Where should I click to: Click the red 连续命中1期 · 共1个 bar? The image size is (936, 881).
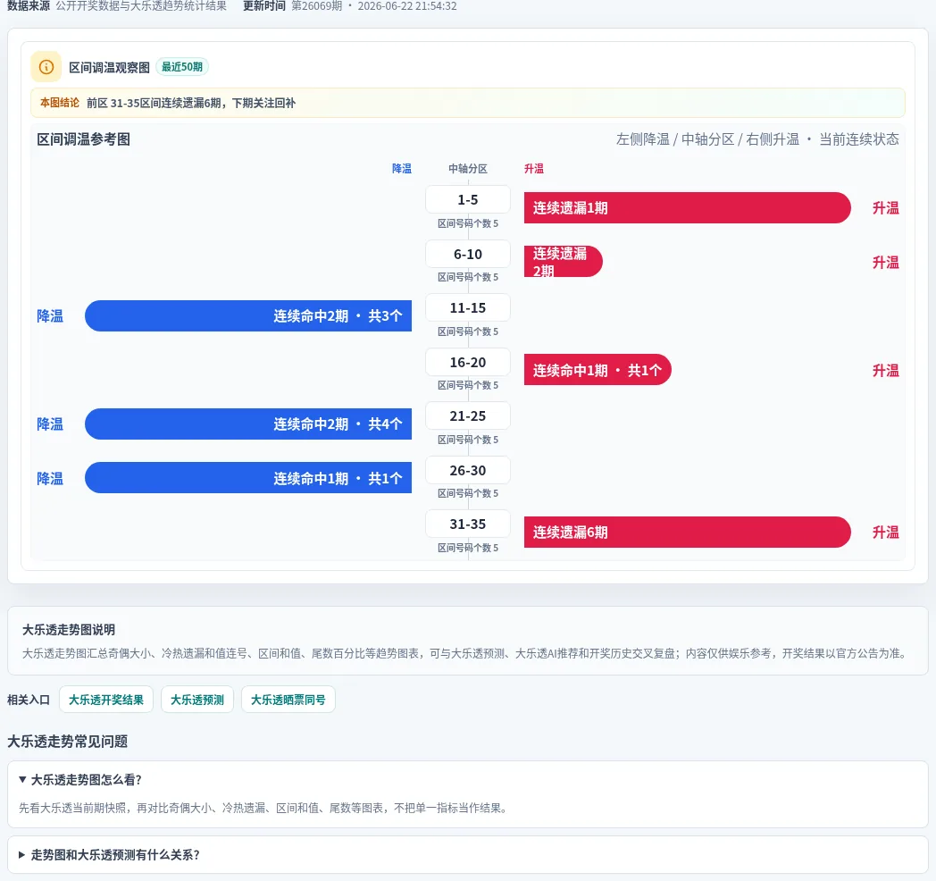598,370
